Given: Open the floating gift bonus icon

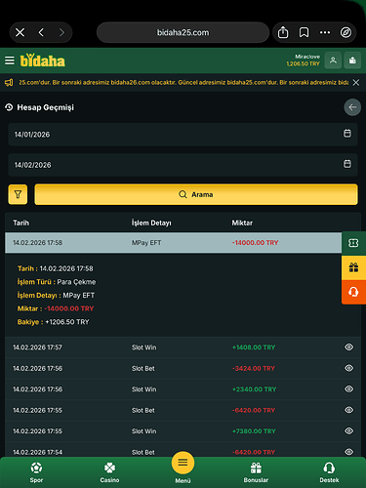Looking at the screenshot, I should (x=353, y=267).
